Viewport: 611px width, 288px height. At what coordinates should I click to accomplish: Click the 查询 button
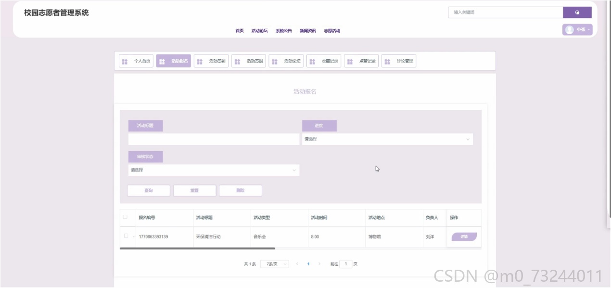pyautogui.click(x=149, y=190)
